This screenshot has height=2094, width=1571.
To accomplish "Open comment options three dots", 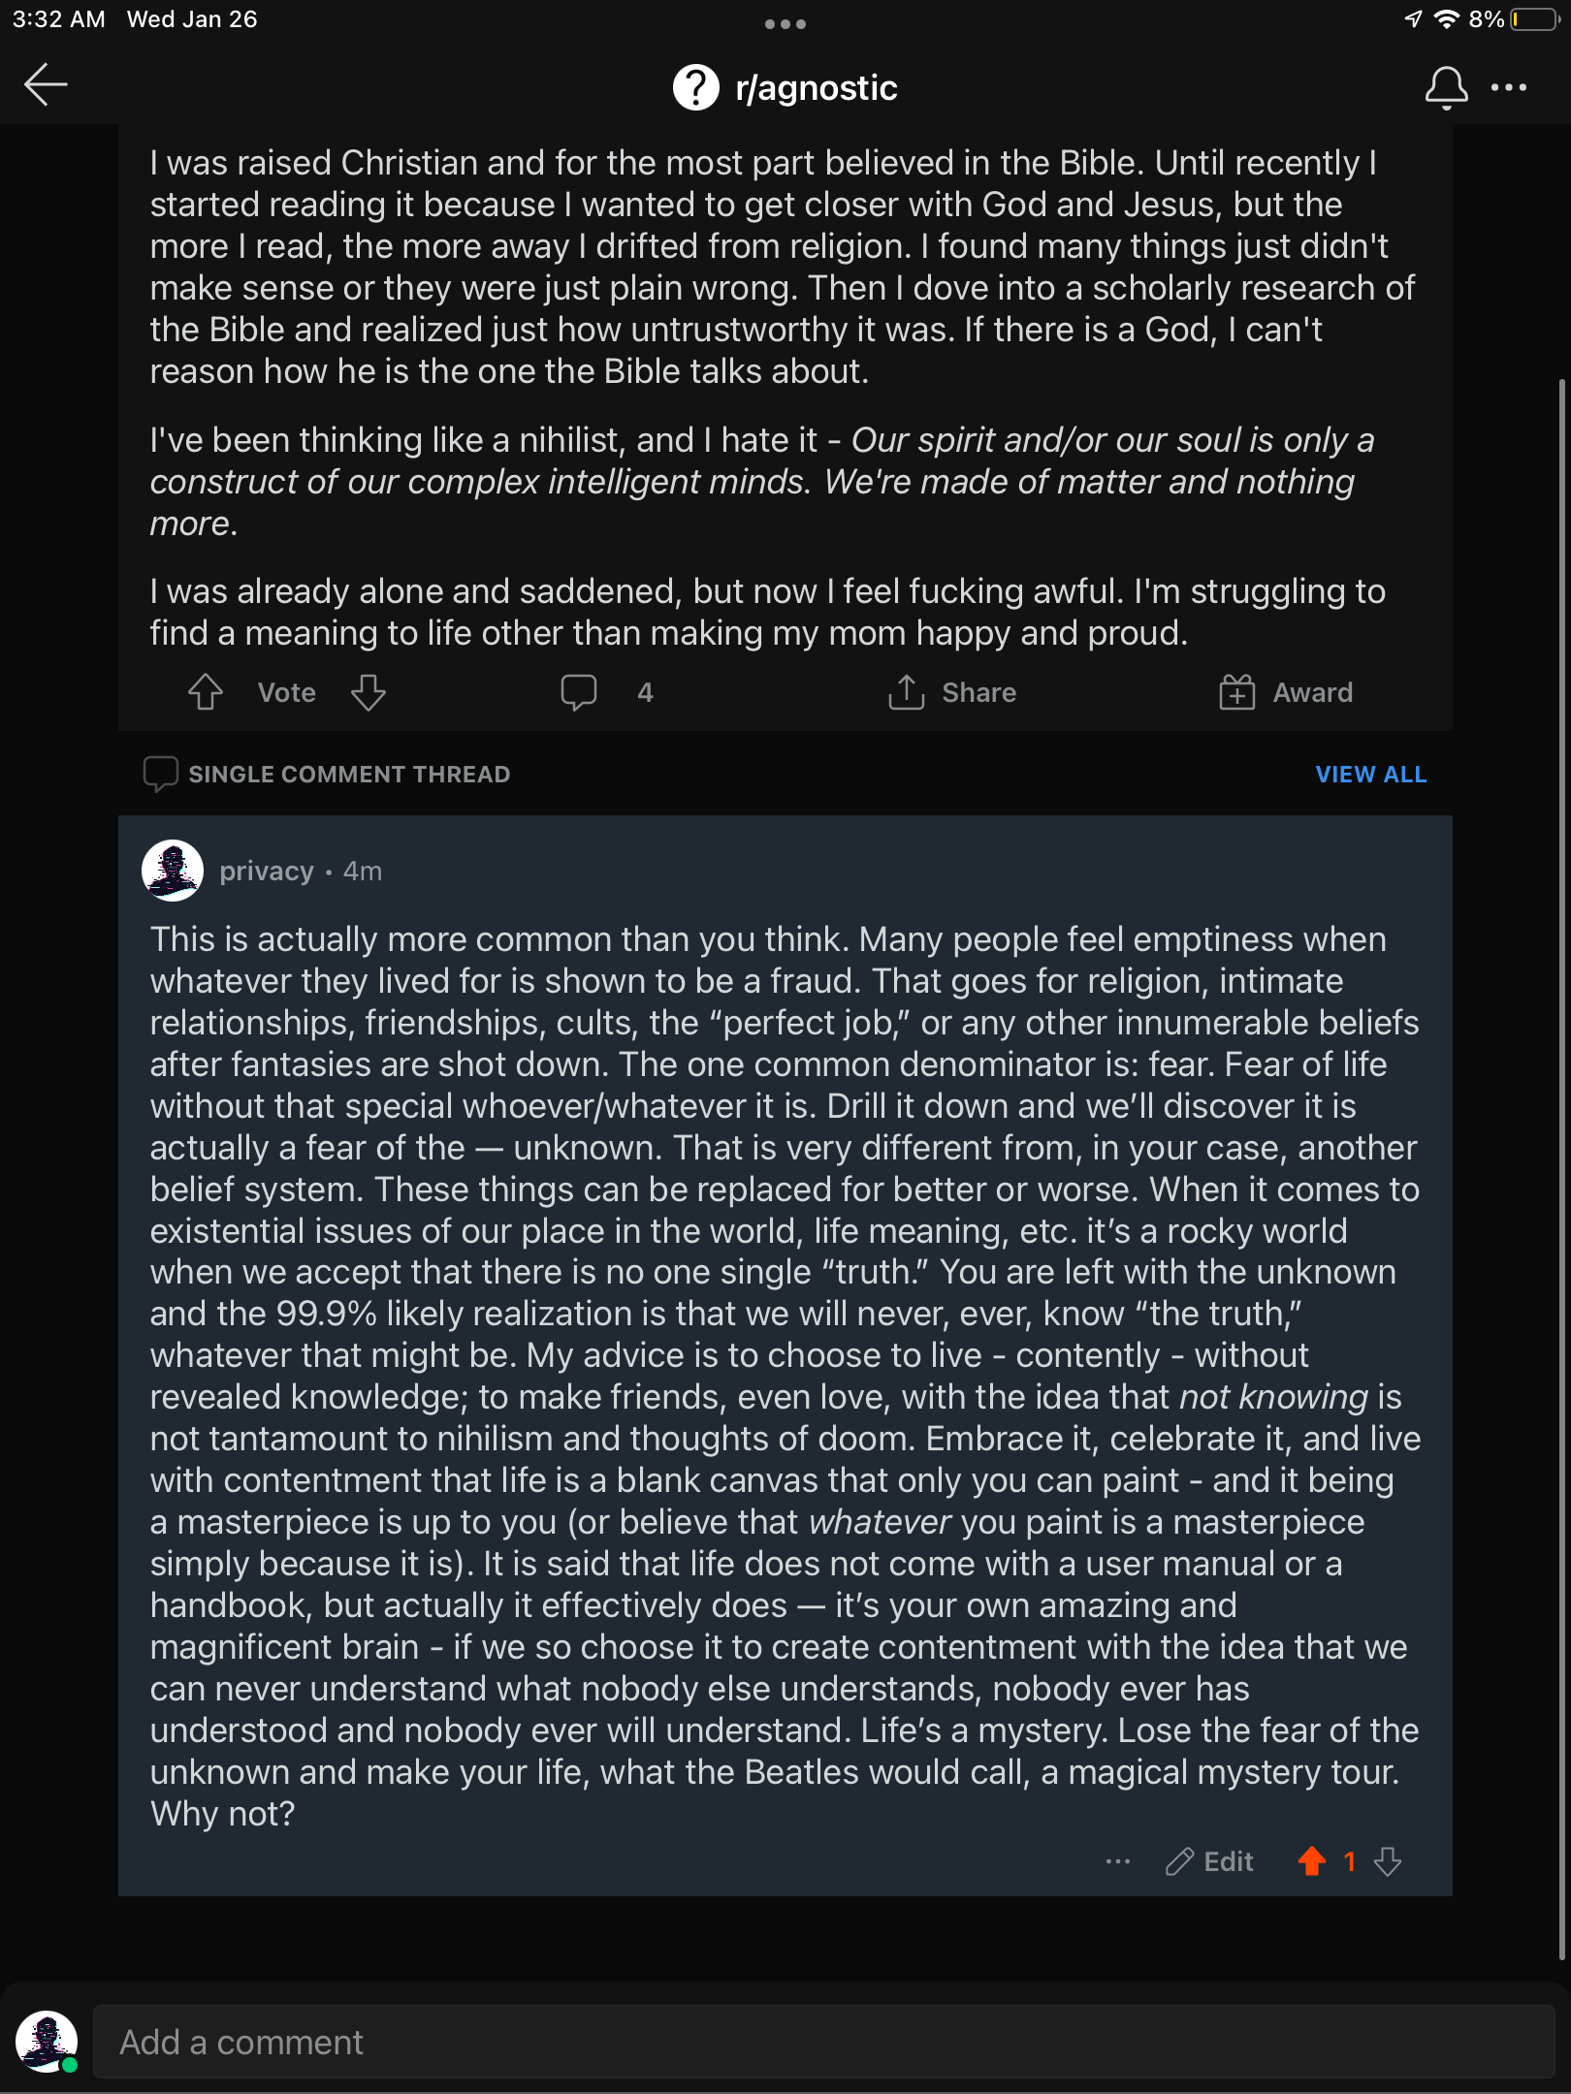I will click(x=1118, y=1861).
